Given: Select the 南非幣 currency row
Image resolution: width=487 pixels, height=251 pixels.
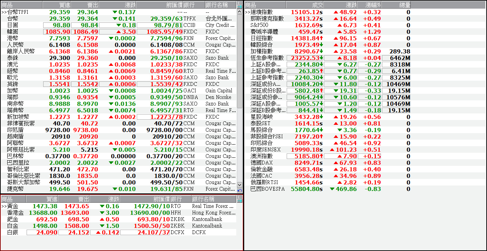Looking at the screenshot, I should click(118, 104).
